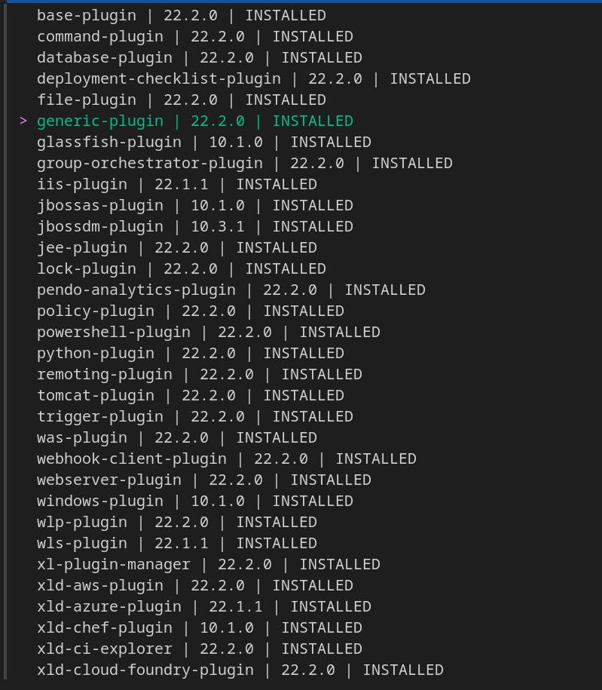Choose xld-azure-plugin 22.1.1 row
The image size is (602, 690).
[x=203, y=606]
